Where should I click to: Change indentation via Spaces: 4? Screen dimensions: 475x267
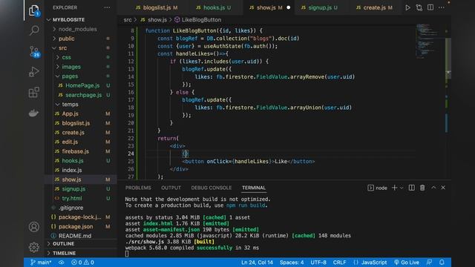coord(292,263)
